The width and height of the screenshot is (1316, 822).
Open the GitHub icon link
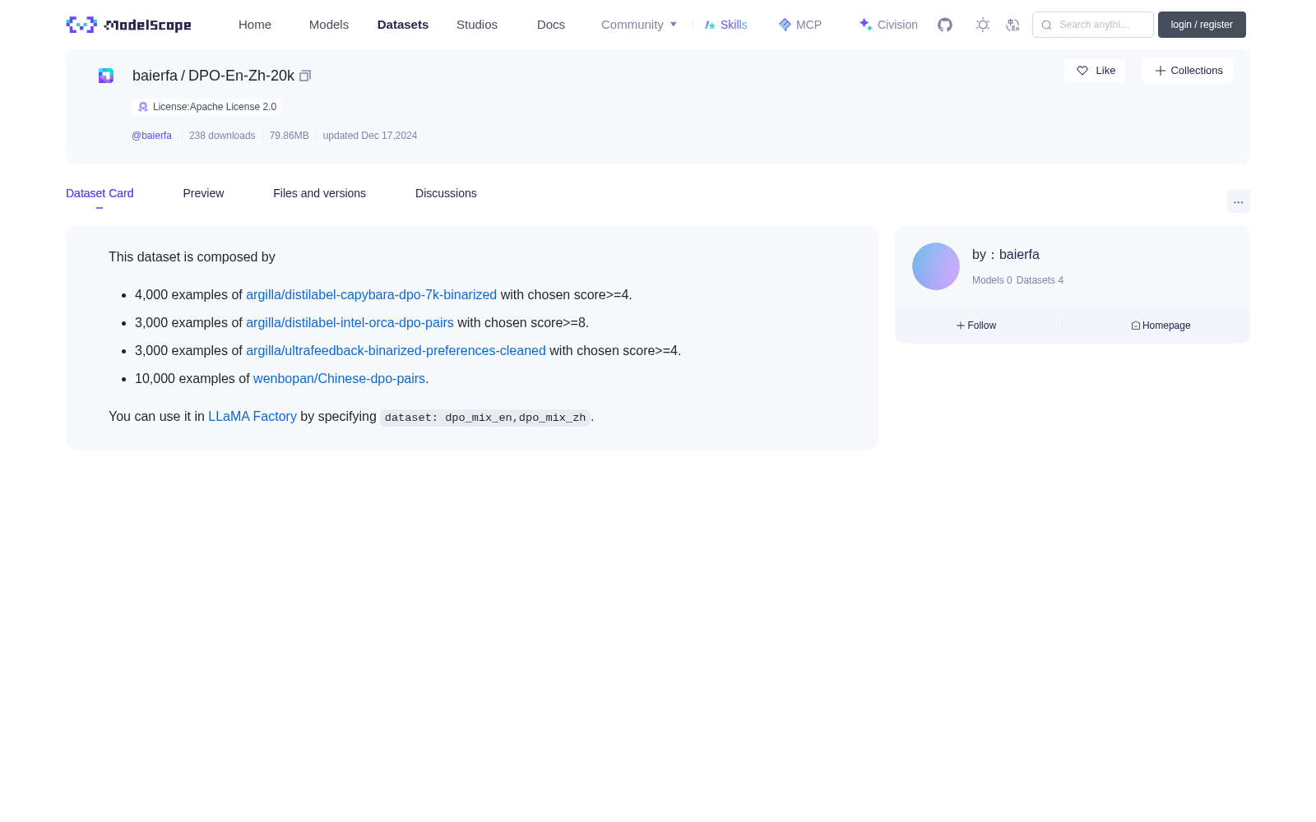pos(945,25)
